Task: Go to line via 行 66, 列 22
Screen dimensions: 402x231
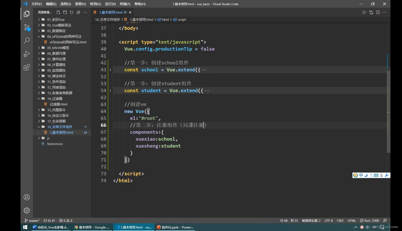Action: [x=289, y=220]
